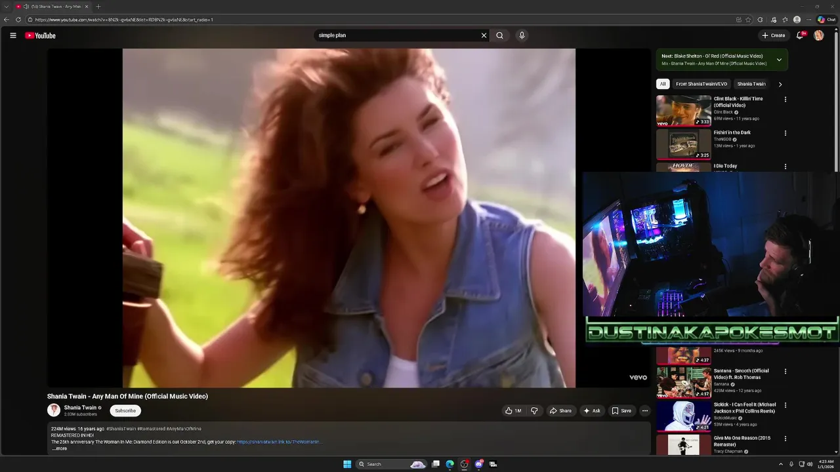Click the magnifier search button
The height and width of the screenshot is (472, 840).
tap(499, 35)
